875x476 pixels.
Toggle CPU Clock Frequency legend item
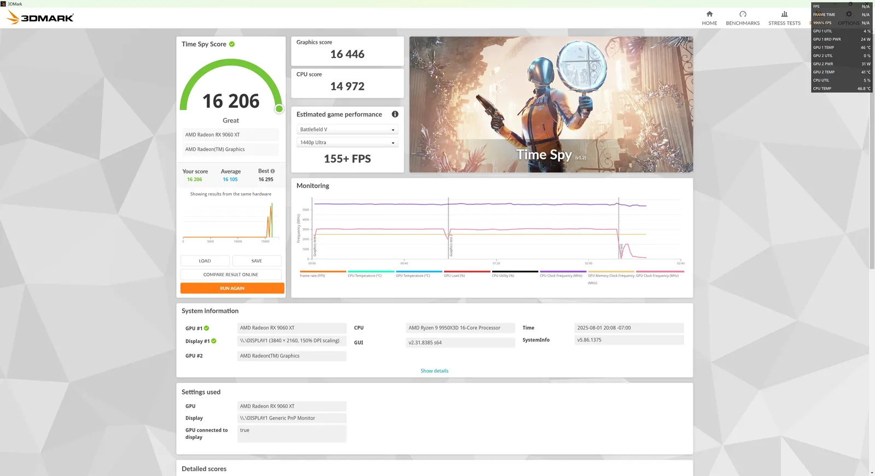tap(563, 274)
